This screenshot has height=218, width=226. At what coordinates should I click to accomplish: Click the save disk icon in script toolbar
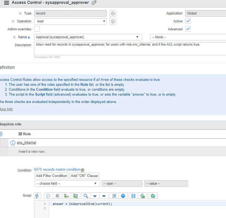133,196
